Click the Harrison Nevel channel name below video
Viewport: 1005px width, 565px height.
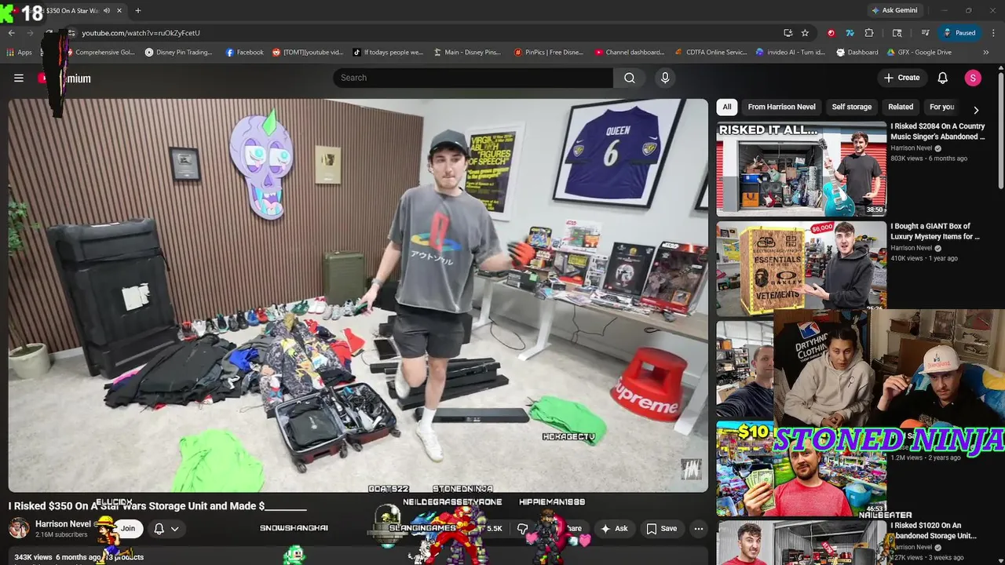click(63, 523)
